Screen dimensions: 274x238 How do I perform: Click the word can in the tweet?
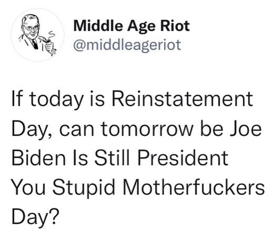point(76,130)
